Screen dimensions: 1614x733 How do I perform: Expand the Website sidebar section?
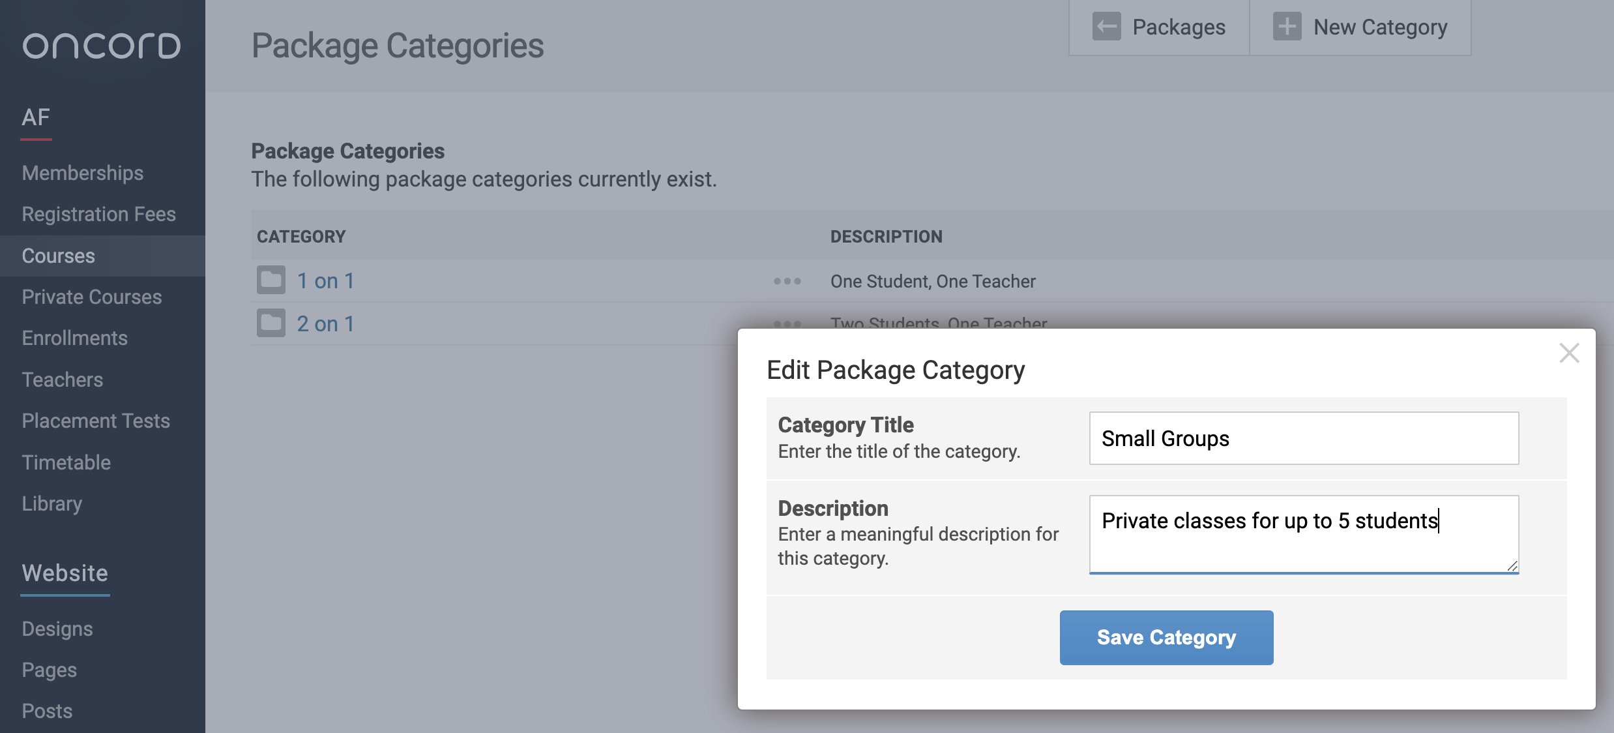tap(65, 573)
